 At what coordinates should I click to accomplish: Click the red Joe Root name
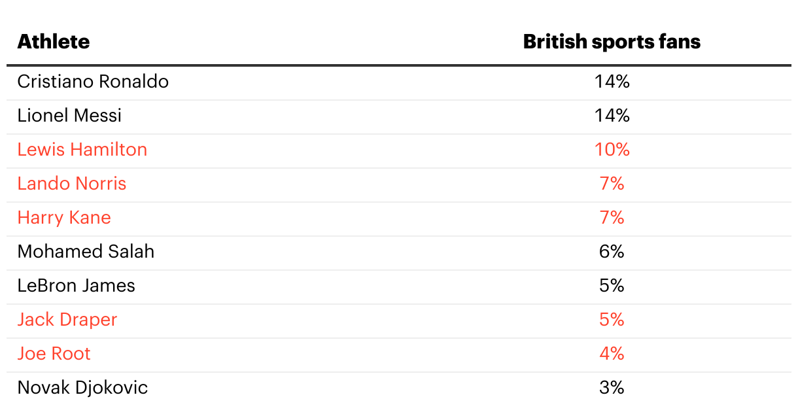tap(54, 354)
